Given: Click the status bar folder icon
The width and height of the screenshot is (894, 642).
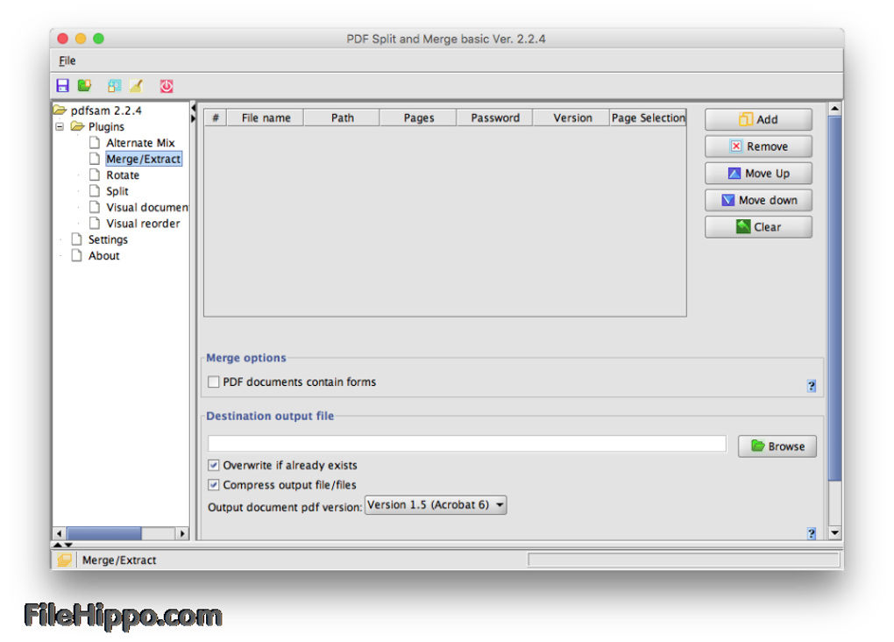Looking at the screenshot, I should coord(64,560).
